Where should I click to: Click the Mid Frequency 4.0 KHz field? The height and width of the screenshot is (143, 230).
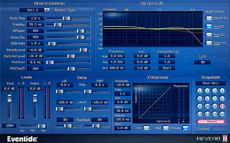pyautogui.click(x=117, y=62)
